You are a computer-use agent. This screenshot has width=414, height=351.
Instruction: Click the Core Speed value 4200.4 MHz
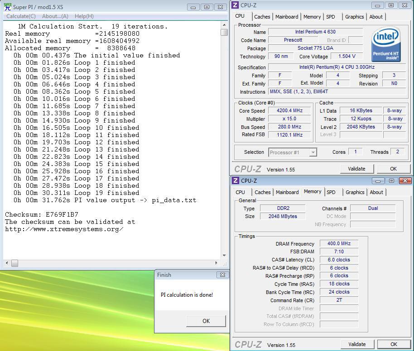point(289,110)
